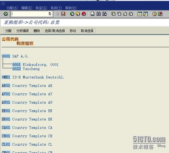
Task: Click the 分配 button
Action: click(8, 31)
